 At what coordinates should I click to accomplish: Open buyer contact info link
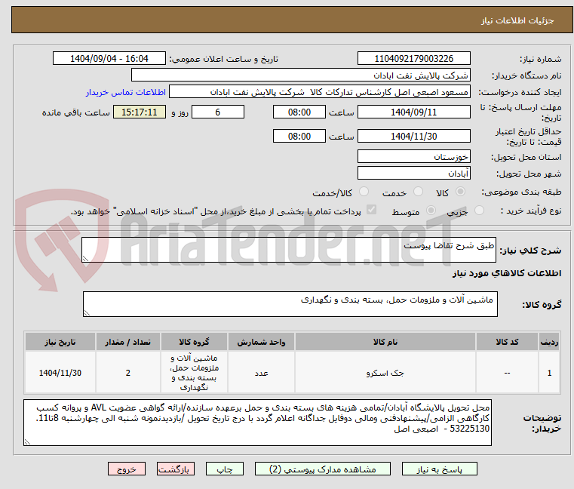(x=125, y=92)
